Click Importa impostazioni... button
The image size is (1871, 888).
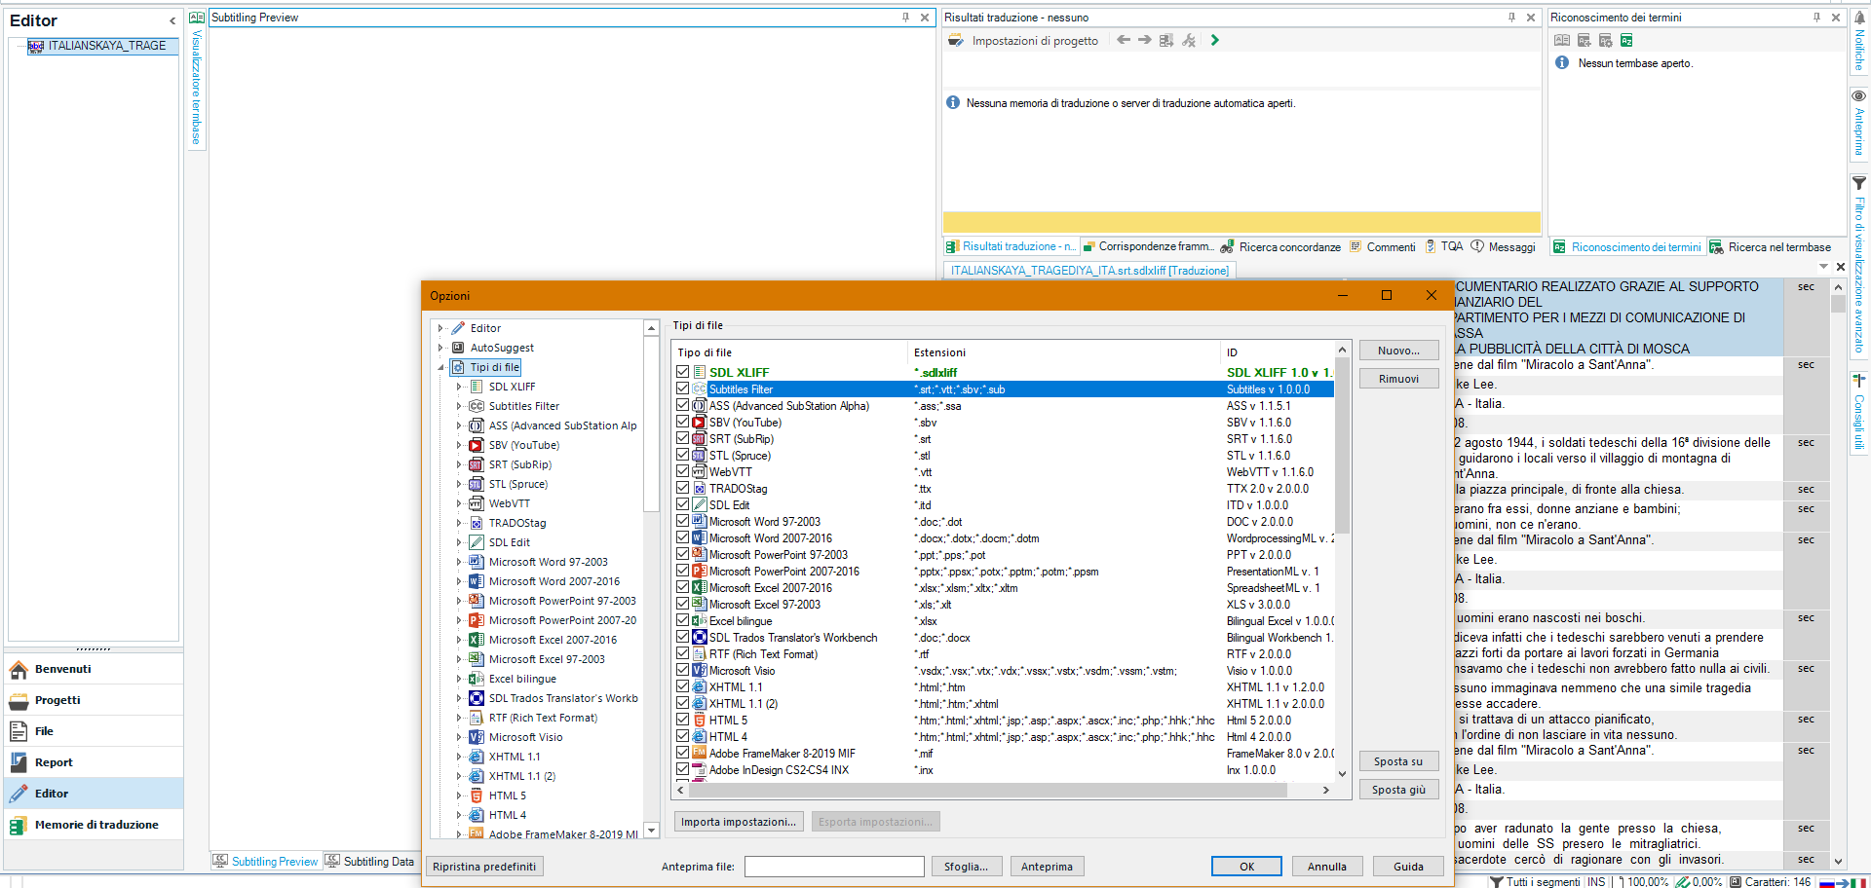pyautogui.click(x=739, y=822)
